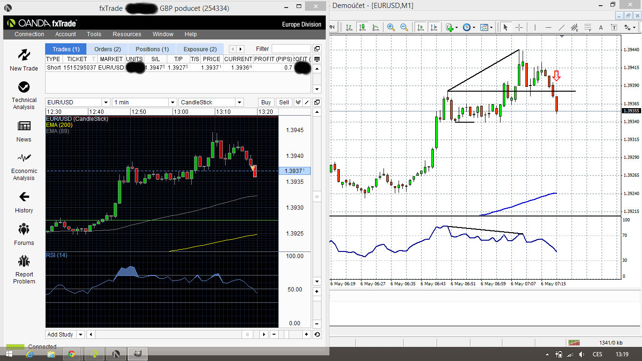The image size is (642, 361).
Task: Detach the trades table panel
Action: [x=317, y=48]
